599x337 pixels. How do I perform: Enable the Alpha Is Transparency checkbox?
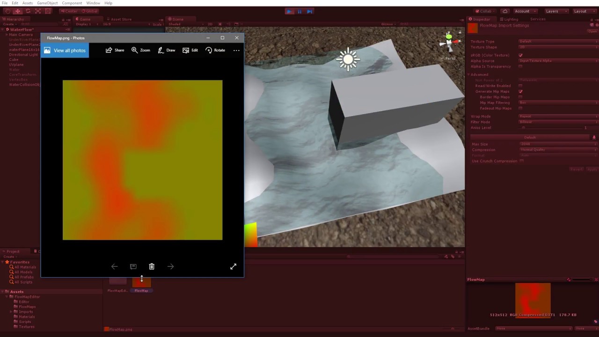click(x=520, y=66)
